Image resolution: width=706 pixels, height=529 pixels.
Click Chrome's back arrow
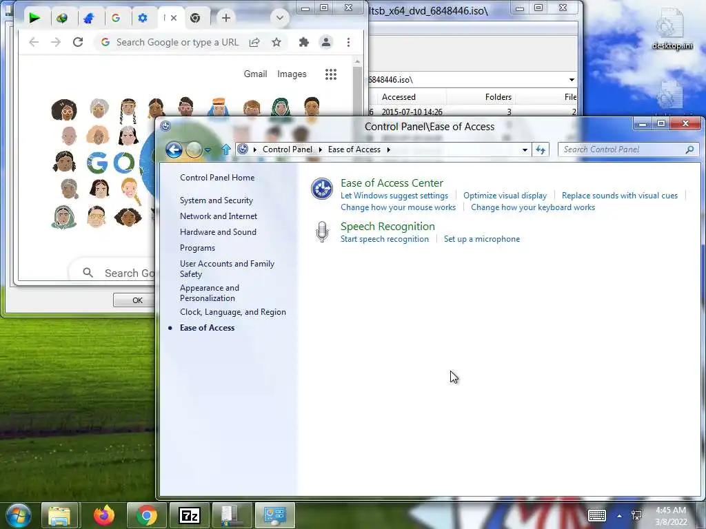pos(34,42)
